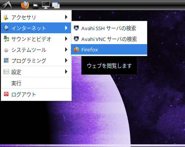Click the music-note icon beside サウンドとビデオ

6,39
